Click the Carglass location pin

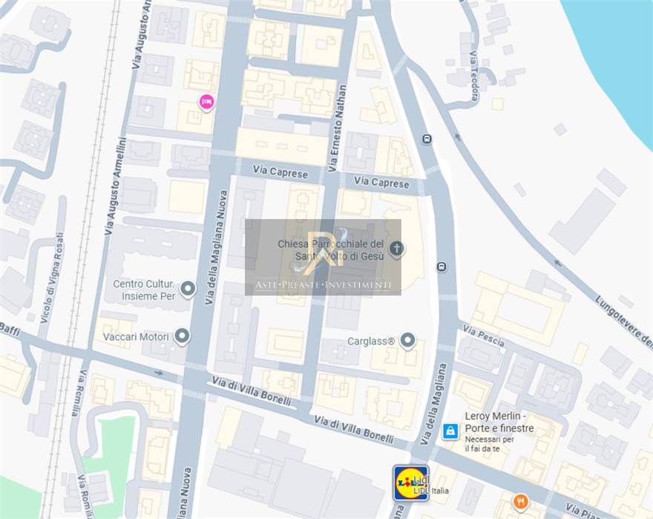407,341
